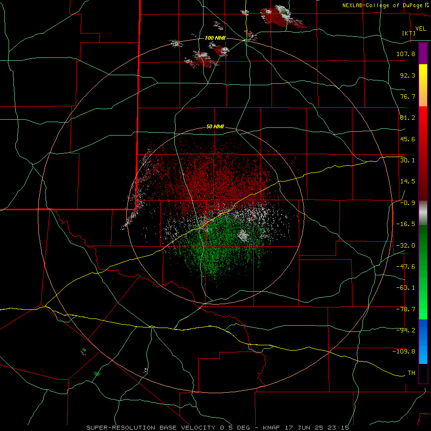The height and width of the screenshot is (431, 431).
Task: Click the white velocity patch inside green echoes
Action: tap(243, 235)
